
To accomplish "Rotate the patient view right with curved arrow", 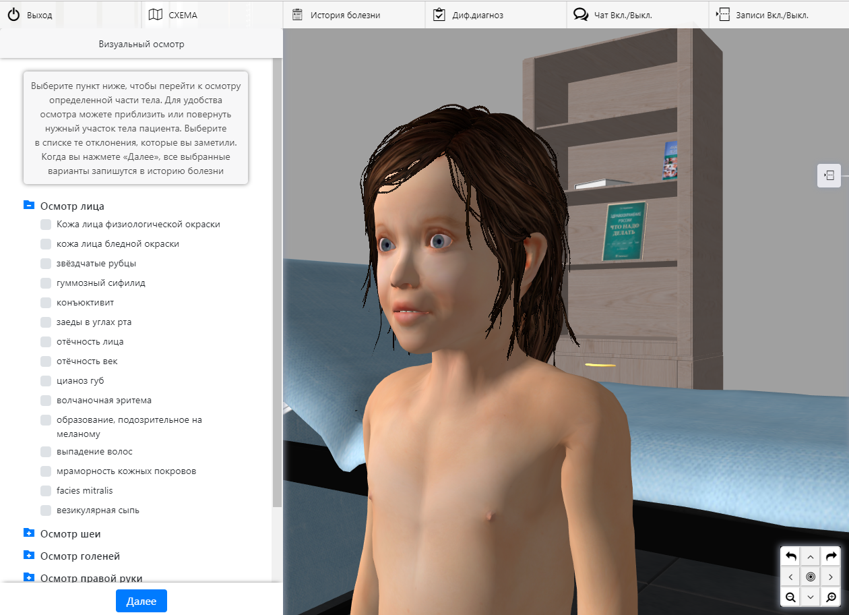I will point(831,556).
